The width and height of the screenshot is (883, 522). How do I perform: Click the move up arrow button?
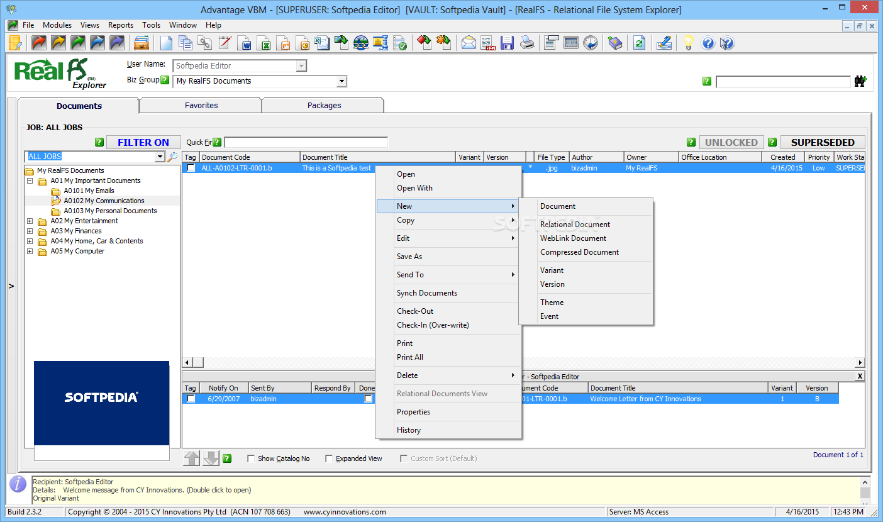pos(191,458)
